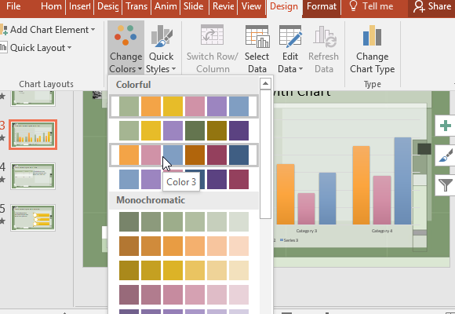Open the Chart Styles brush button

pyautogui.click(x=446, y=155)
